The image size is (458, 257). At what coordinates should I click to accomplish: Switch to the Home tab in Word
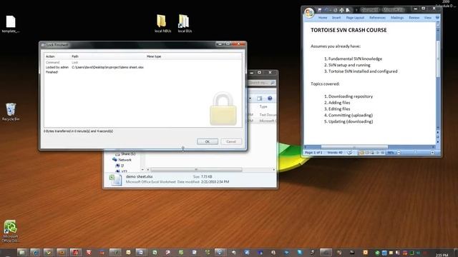(x=323, y=18)
